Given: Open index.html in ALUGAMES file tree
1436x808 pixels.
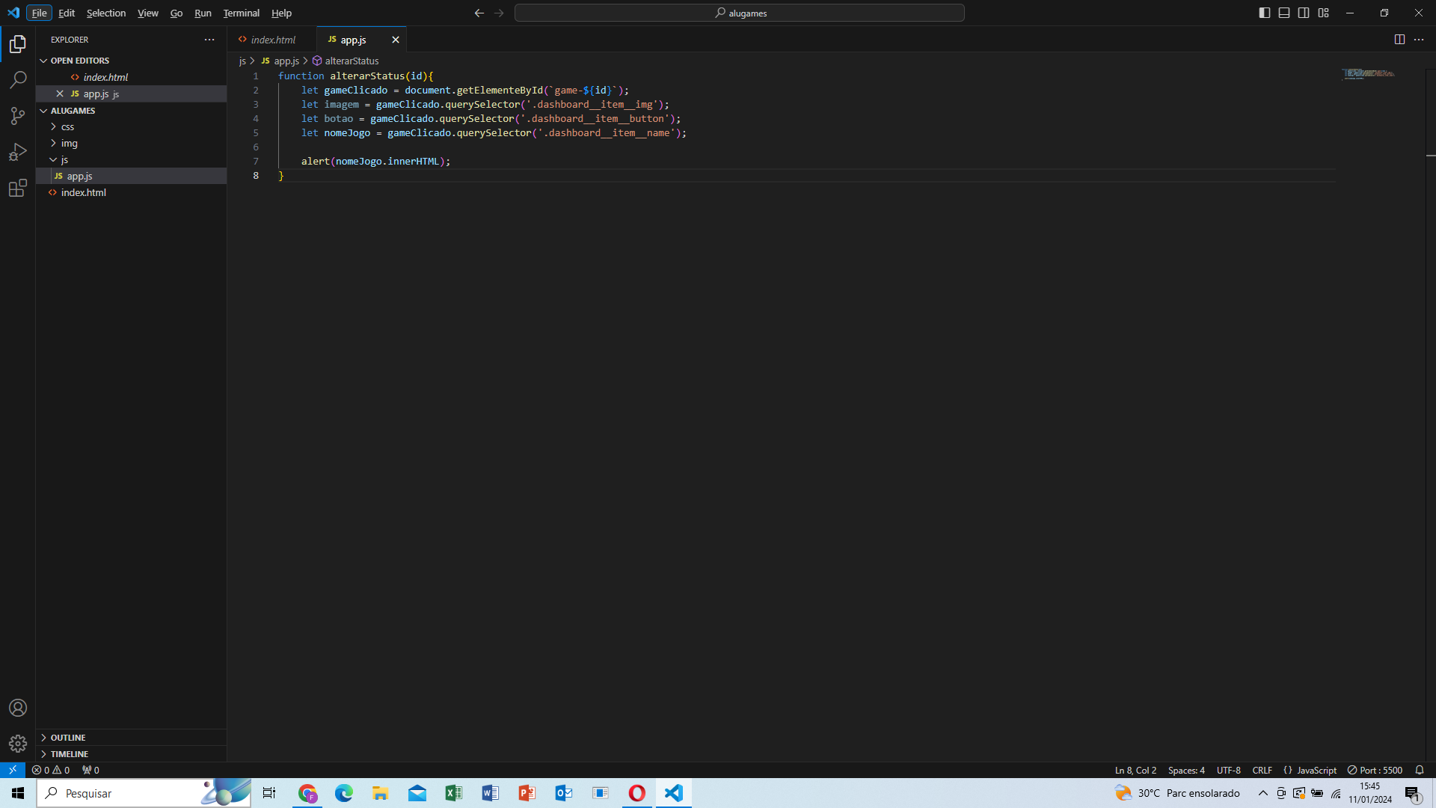Looking at the screenshot, I should 131,193.
